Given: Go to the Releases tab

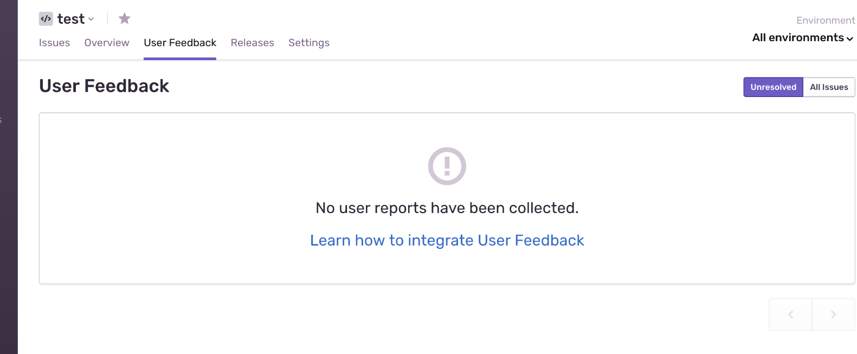Looking at the screenshot, I should [252, 43].
